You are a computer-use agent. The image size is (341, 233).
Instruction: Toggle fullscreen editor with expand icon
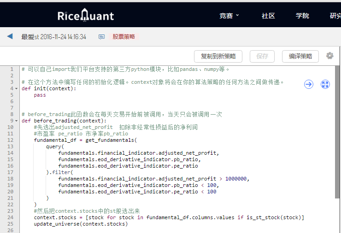point(325,84)
